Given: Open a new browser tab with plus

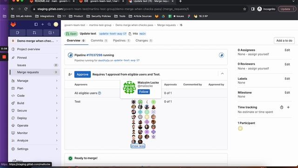Looking at the screenshot, I should tap(180, 1).
